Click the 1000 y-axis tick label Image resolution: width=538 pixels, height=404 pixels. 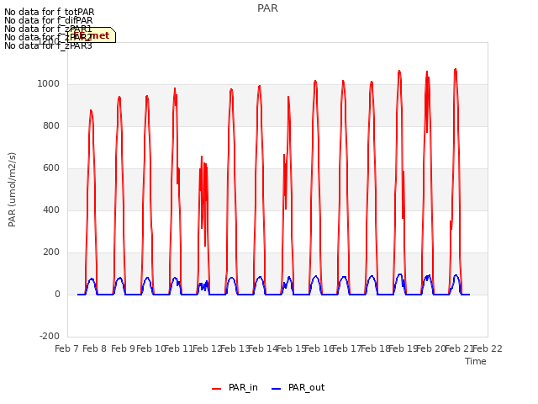tap(49, 84)
